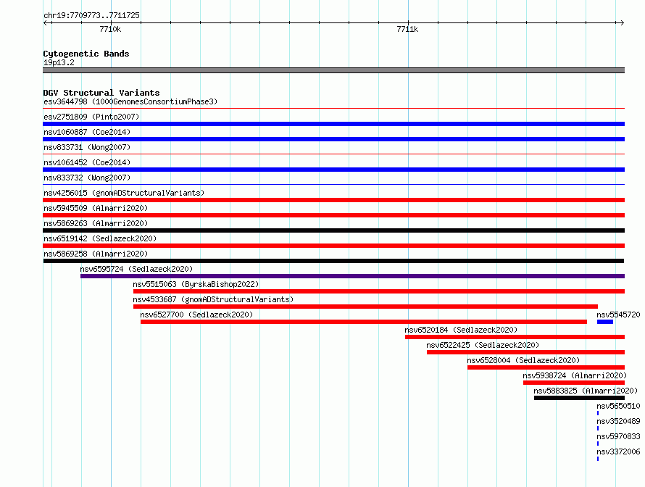Open variant nsv1061452 (Coe2014) label
The height and width of the screenshot is (487, 645).
87,162
